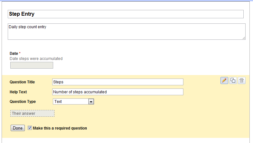
Task: Click the Date steps were accumulated hint text
Action: [x=36, y=59]
